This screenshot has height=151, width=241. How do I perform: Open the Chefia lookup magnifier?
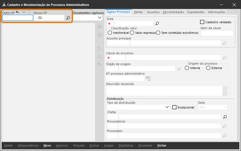point(225,117)
